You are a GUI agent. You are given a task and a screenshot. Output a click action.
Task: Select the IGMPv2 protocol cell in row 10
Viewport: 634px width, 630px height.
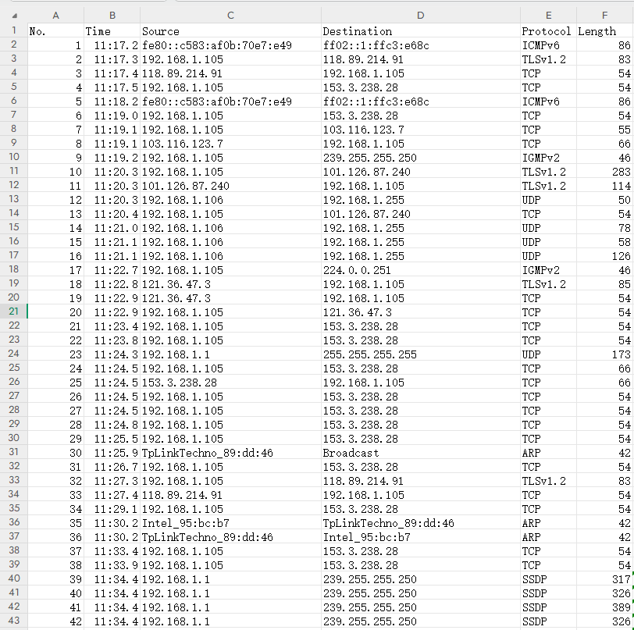click(x=547, y=158)
